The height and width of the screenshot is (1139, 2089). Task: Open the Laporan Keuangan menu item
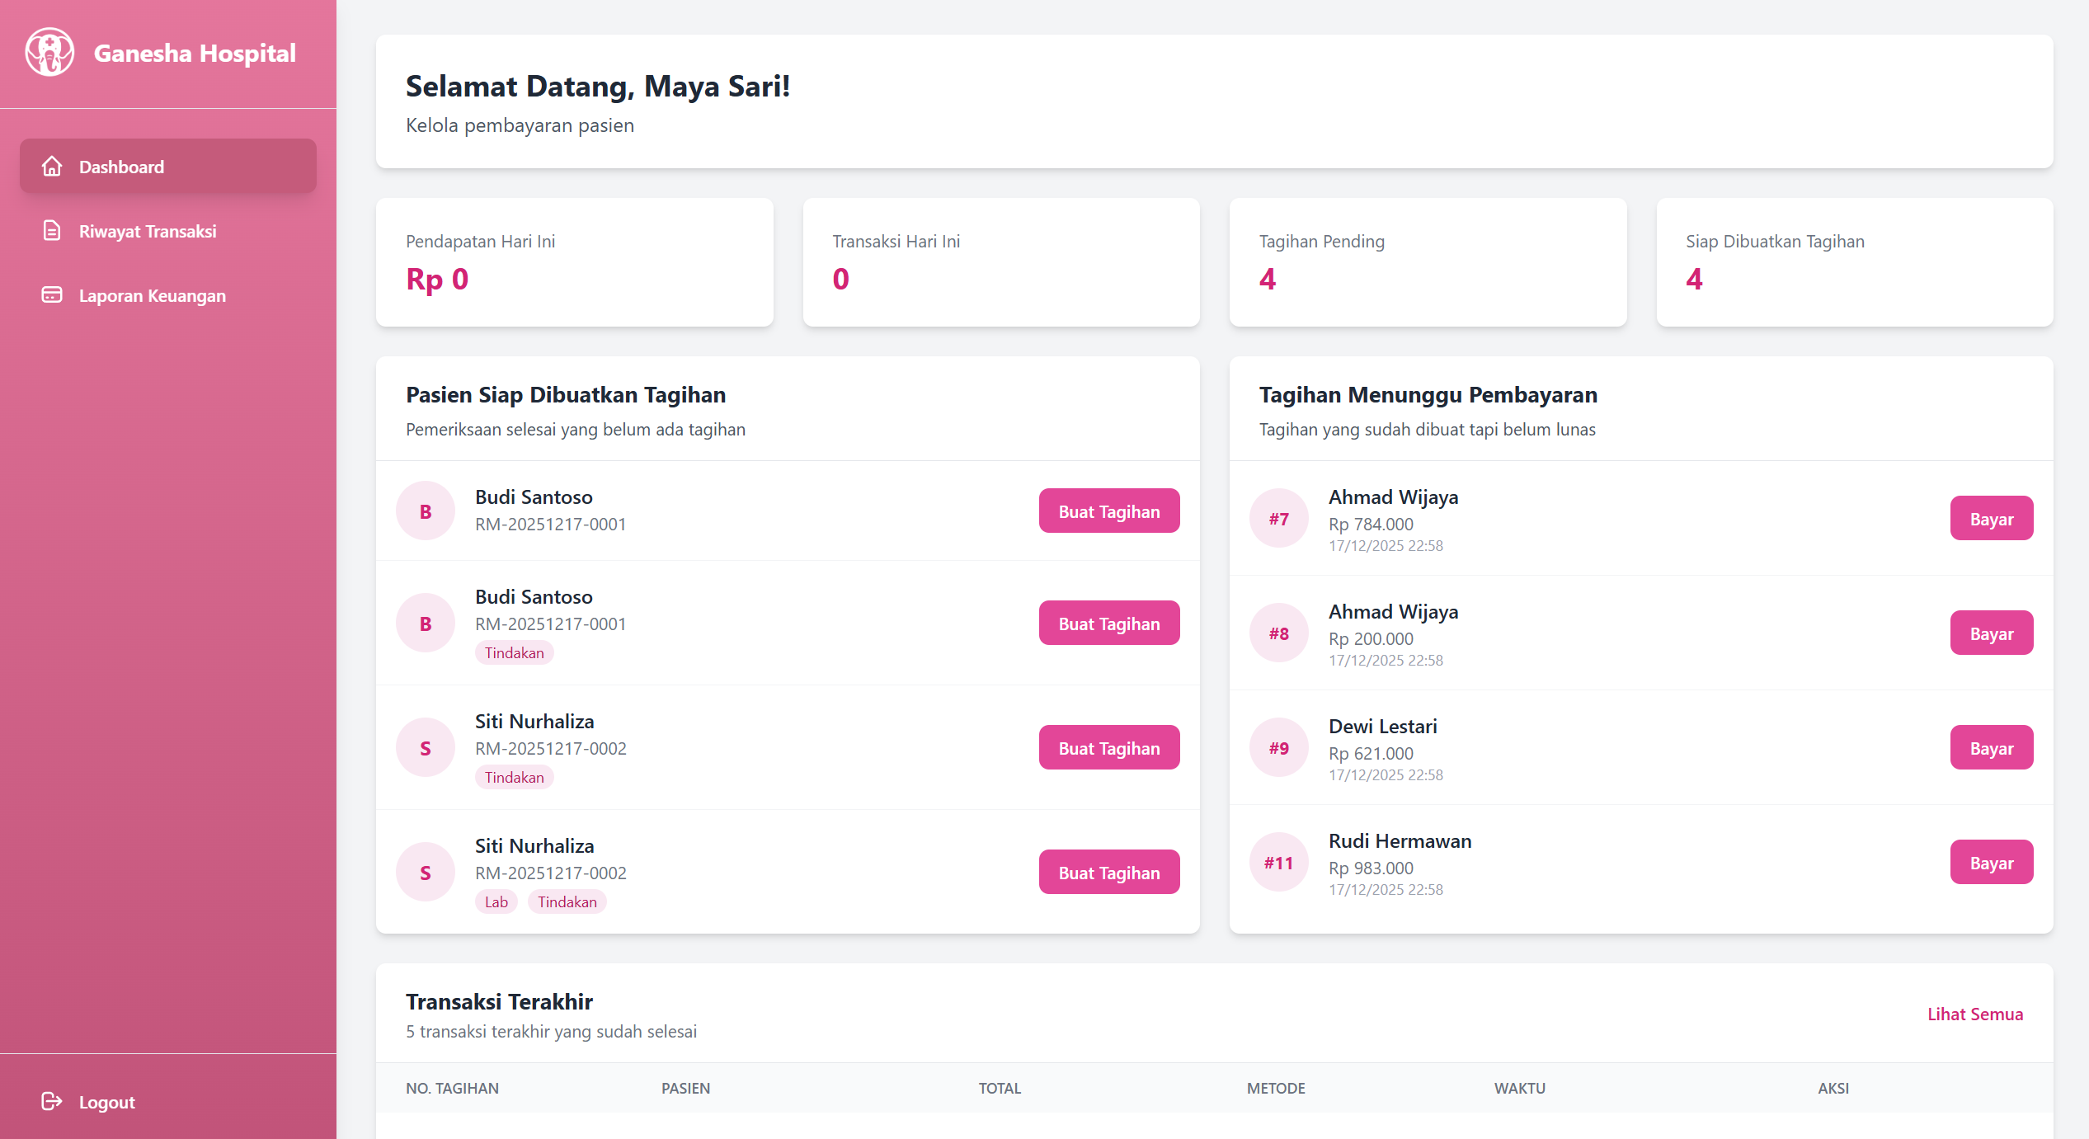tap(153, 295)
